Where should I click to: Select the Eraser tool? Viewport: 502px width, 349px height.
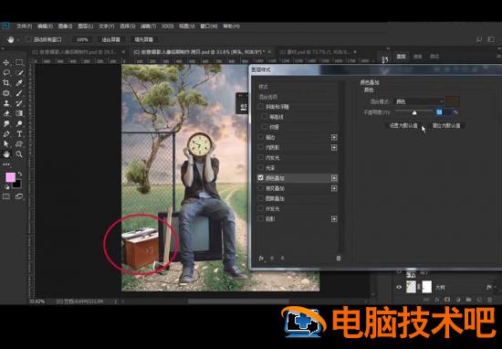(x=6, y=113)
